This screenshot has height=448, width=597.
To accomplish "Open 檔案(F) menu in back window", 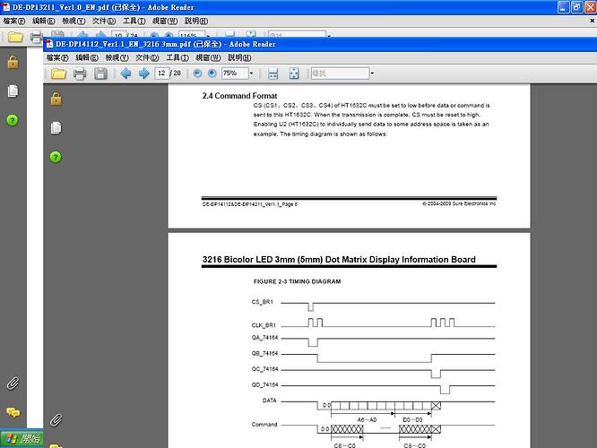I will pos(14,21).
